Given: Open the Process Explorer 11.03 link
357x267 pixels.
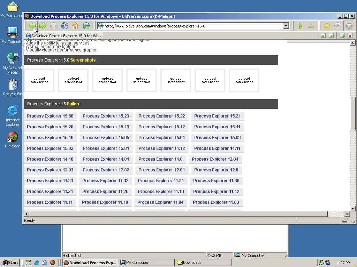Looking at the screenshot, I should coord(216,202).
